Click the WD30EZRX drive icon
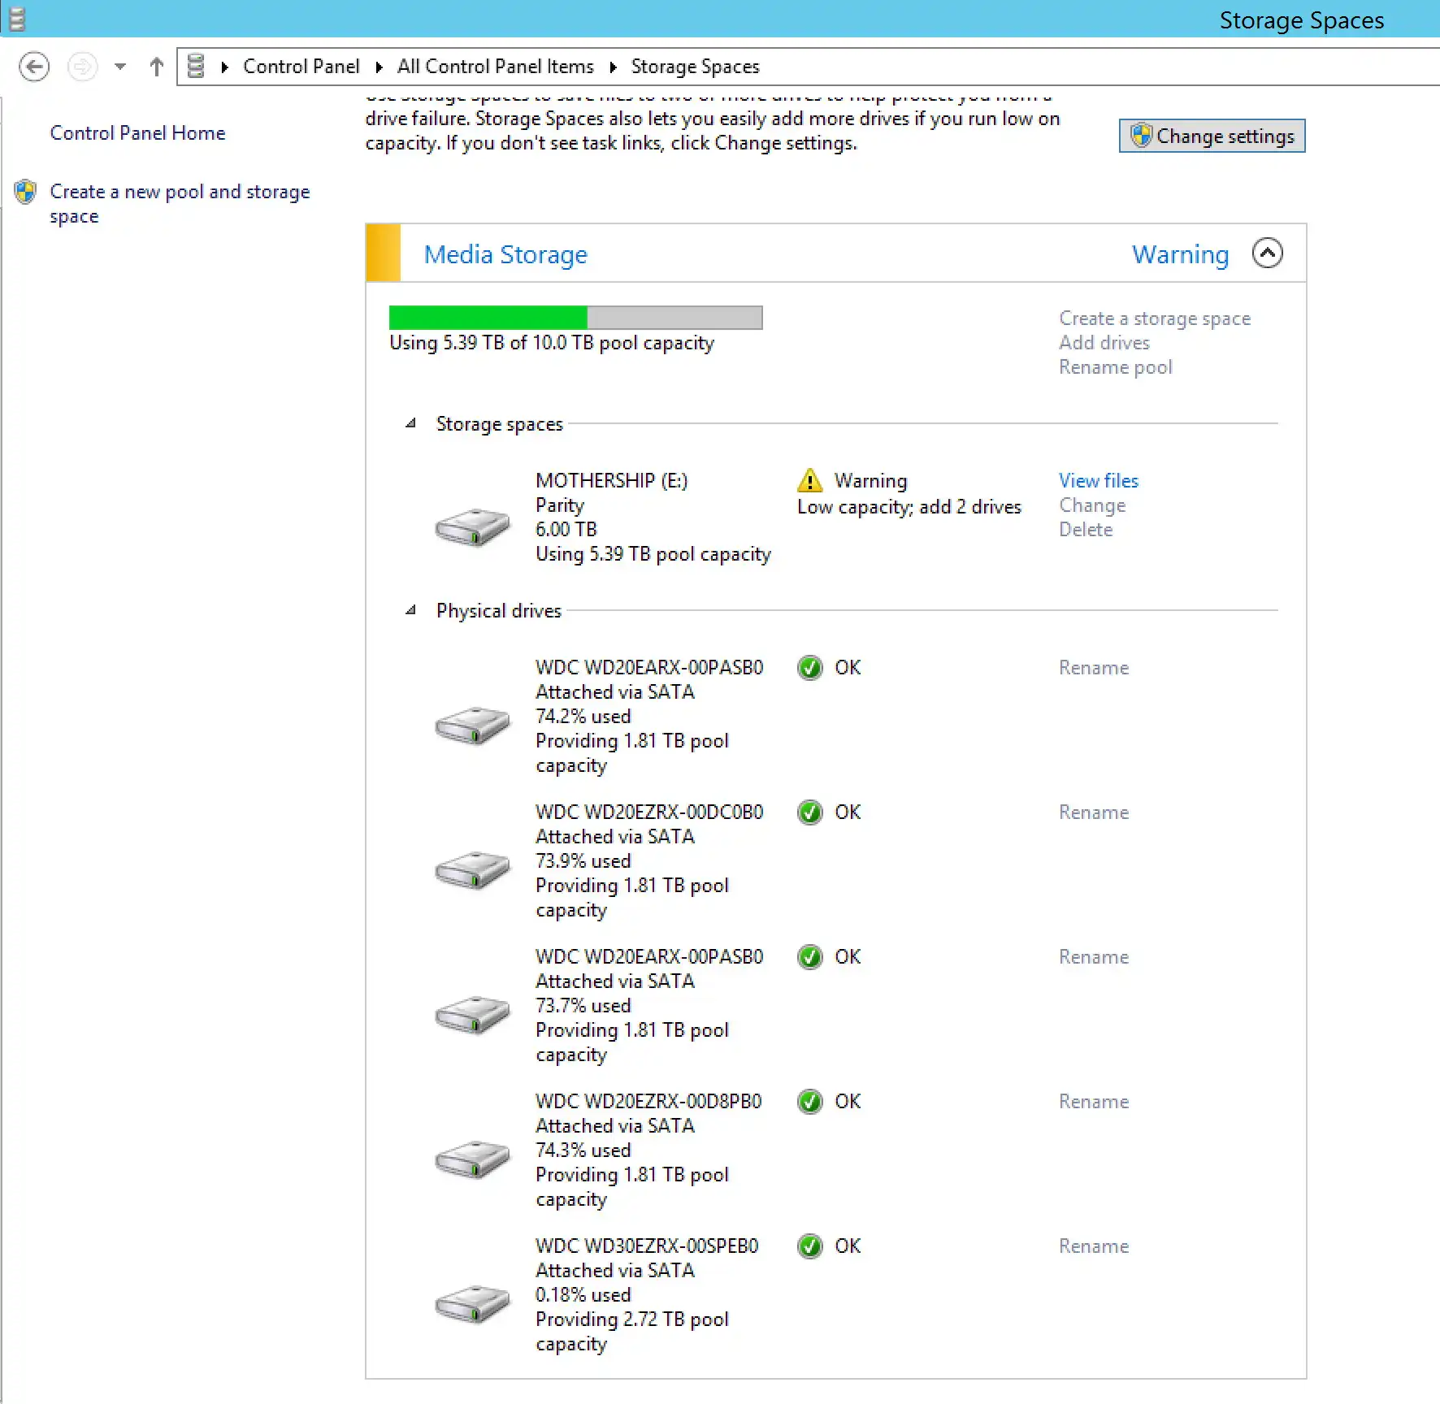Viewport: 1440px width, 1404px height. tap(472, 1303)
